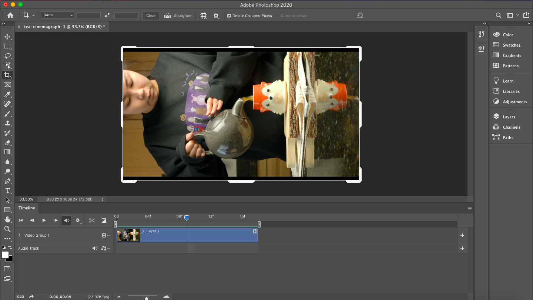Mute timeline audio playback with speaker icon
533x300 pixels.
pyautogui.click(x=67, y=220)
